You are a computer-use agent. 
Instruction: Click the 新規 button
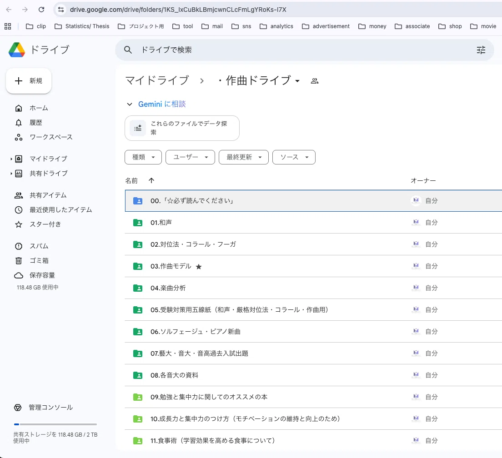point(29,81)
